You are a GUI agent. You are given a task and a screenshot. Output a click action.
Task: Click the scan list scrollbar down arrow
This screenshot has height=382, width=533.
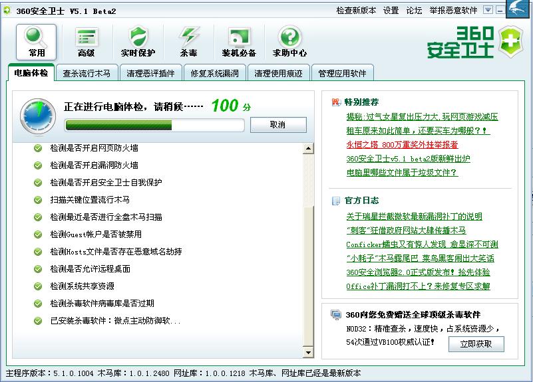308,352
